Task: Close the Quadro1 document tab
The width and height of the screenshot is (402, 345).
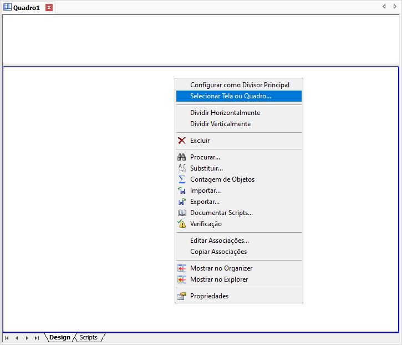Action: 49,7
